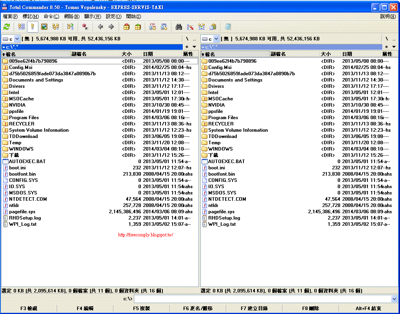Screen dimensions: 400x314
Task: Select TDDownload folder in left panel
Action: coord(100,136)
